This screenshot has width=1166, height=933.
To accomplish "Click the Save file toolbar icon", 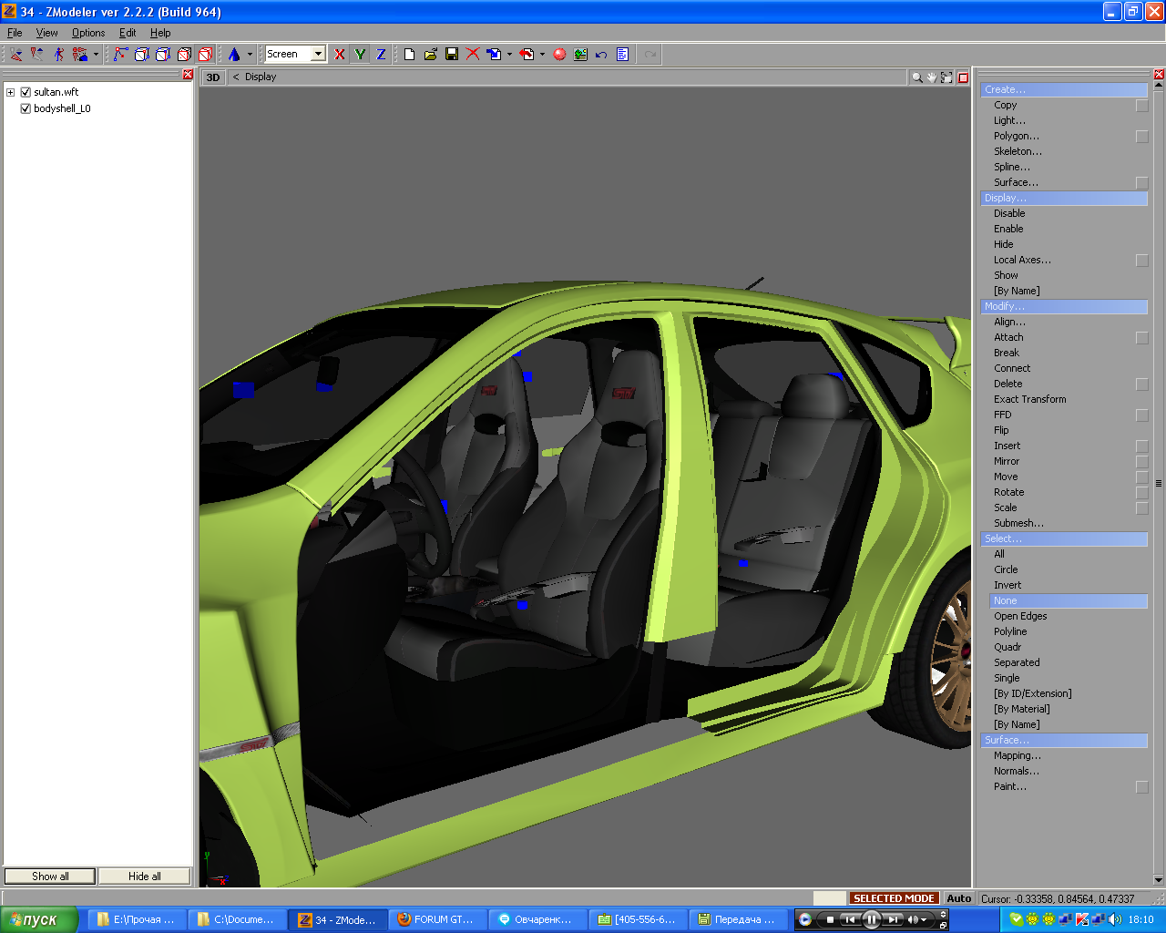I will (x=452, y=55).
